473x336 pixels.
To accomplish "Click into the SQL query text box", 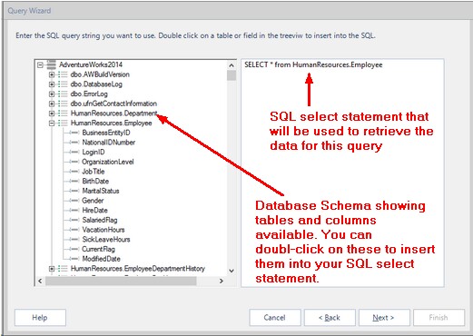I will (x=342, y=173).
